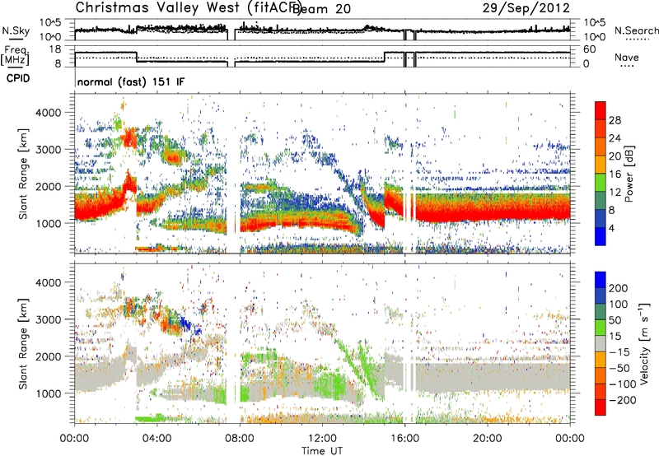Click the 'N.Search' legend label

pos(636,30)
